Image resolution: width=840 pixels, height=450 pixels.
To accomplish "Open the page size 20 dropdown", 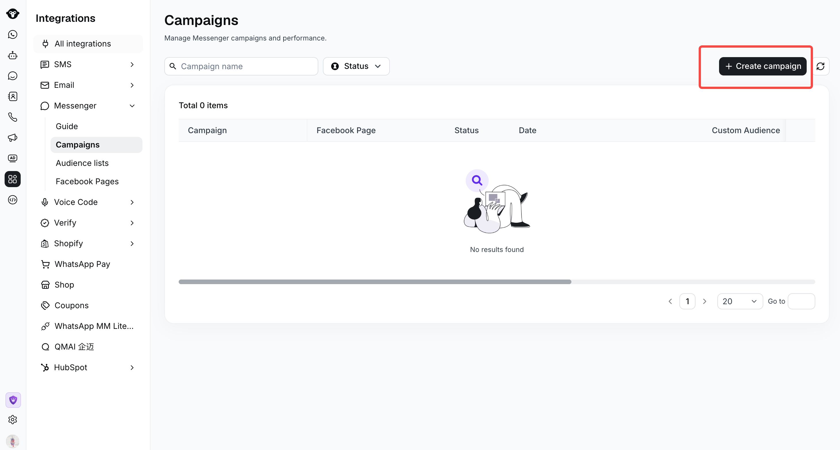I will point(740,301).
